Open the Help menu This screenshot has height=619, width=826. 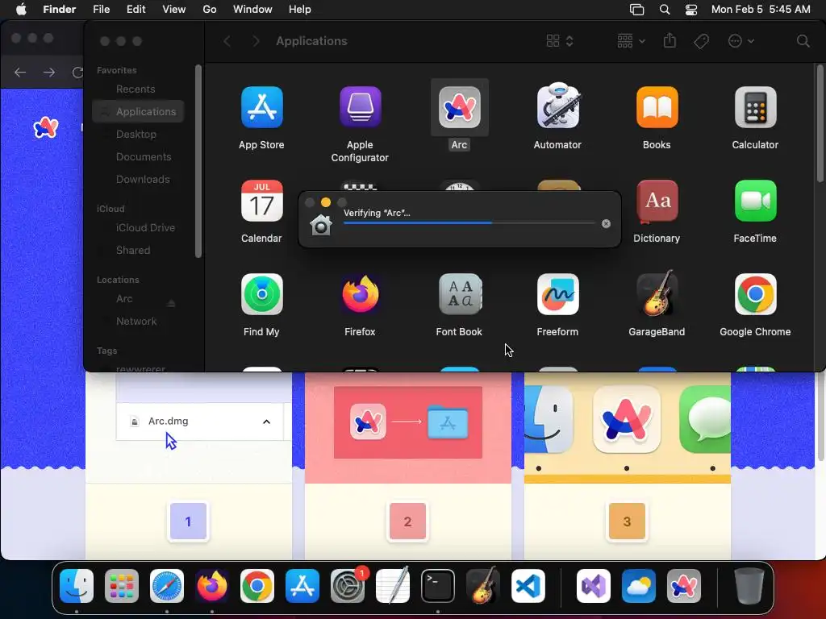pos(300,10)
